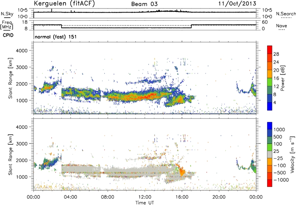
Task: Click the '04:00' time axis tick
Action: [70, 197]
